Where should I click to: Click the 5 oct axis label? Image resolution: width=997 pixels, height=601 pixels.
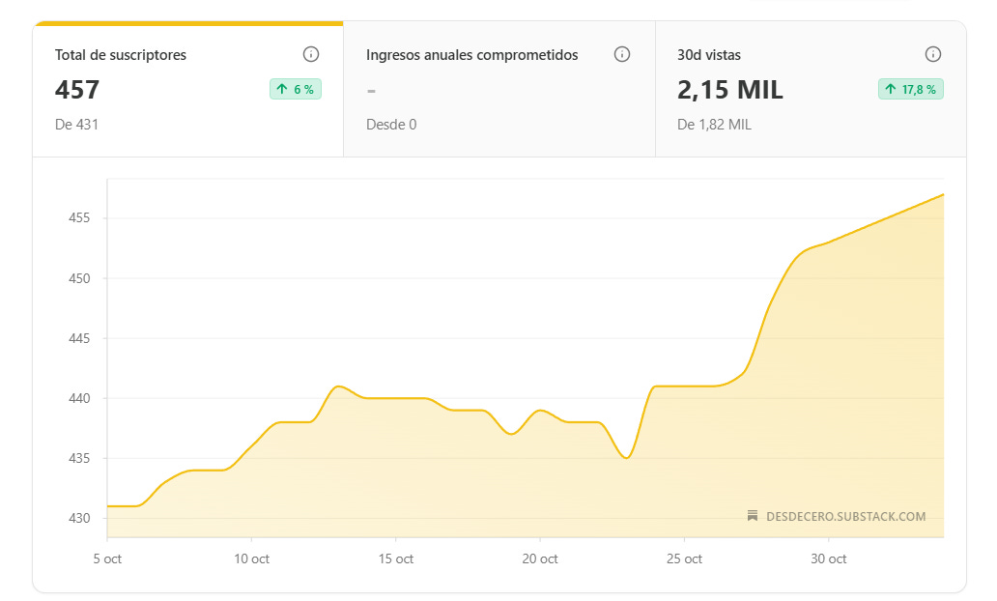click(x=107, y=559)
